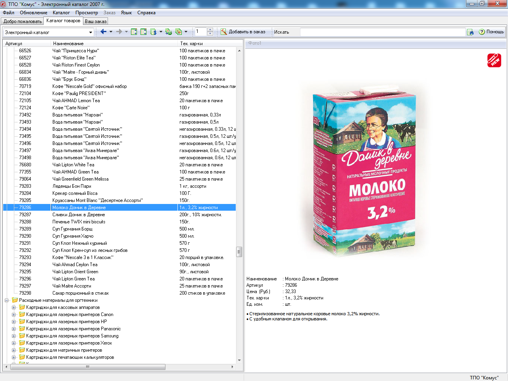Click the catalog list horizontal scrollbar thumb
Image resolution: width=508 pixels, height=381 pixels.
[x=88, y=367]
